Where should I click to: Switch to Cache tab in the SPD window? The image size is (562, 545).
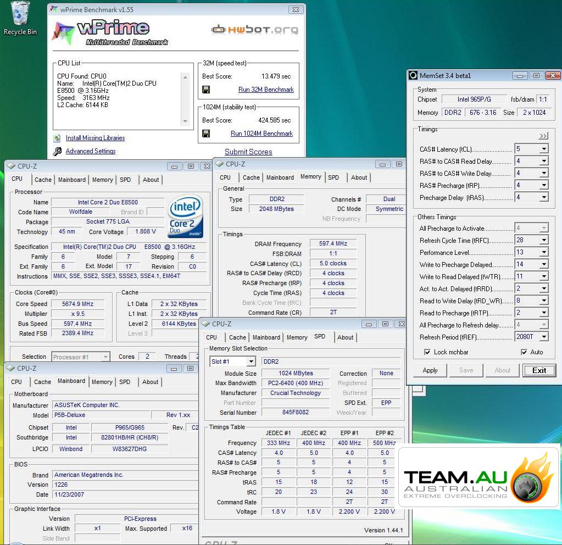(237, 337)
